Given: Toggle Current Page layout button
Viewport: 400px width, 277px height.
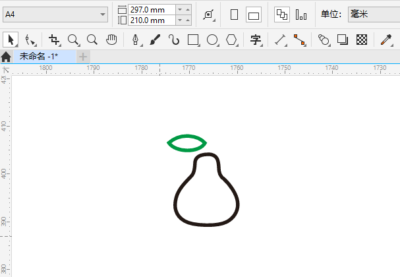Looking at the screenshot, I should coord(301,15).
